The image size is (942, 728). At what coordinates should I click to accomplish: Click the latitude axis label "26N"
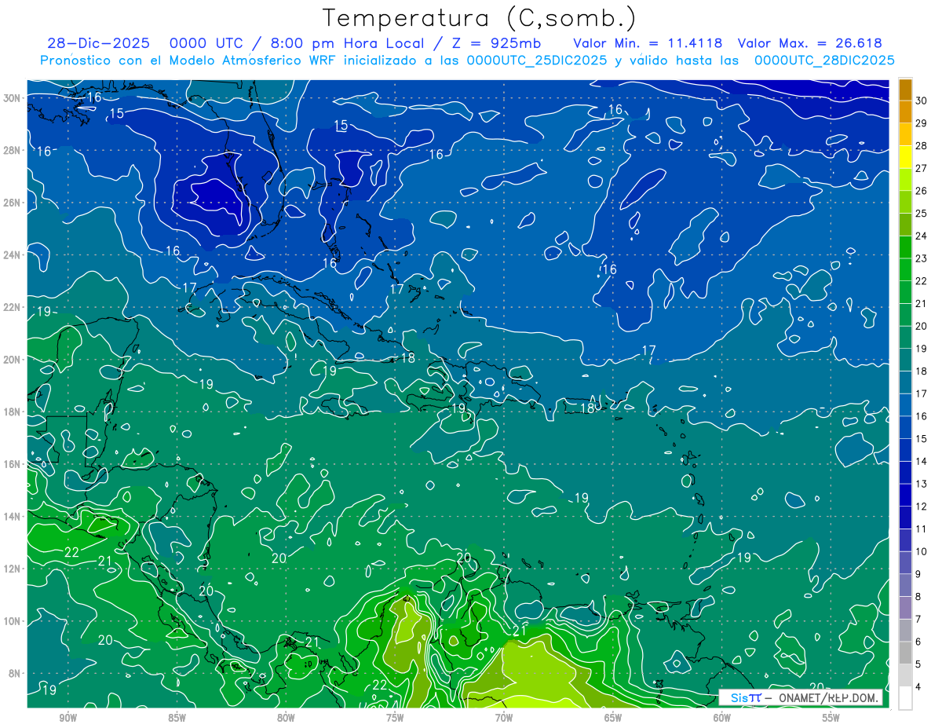point(13,203)
